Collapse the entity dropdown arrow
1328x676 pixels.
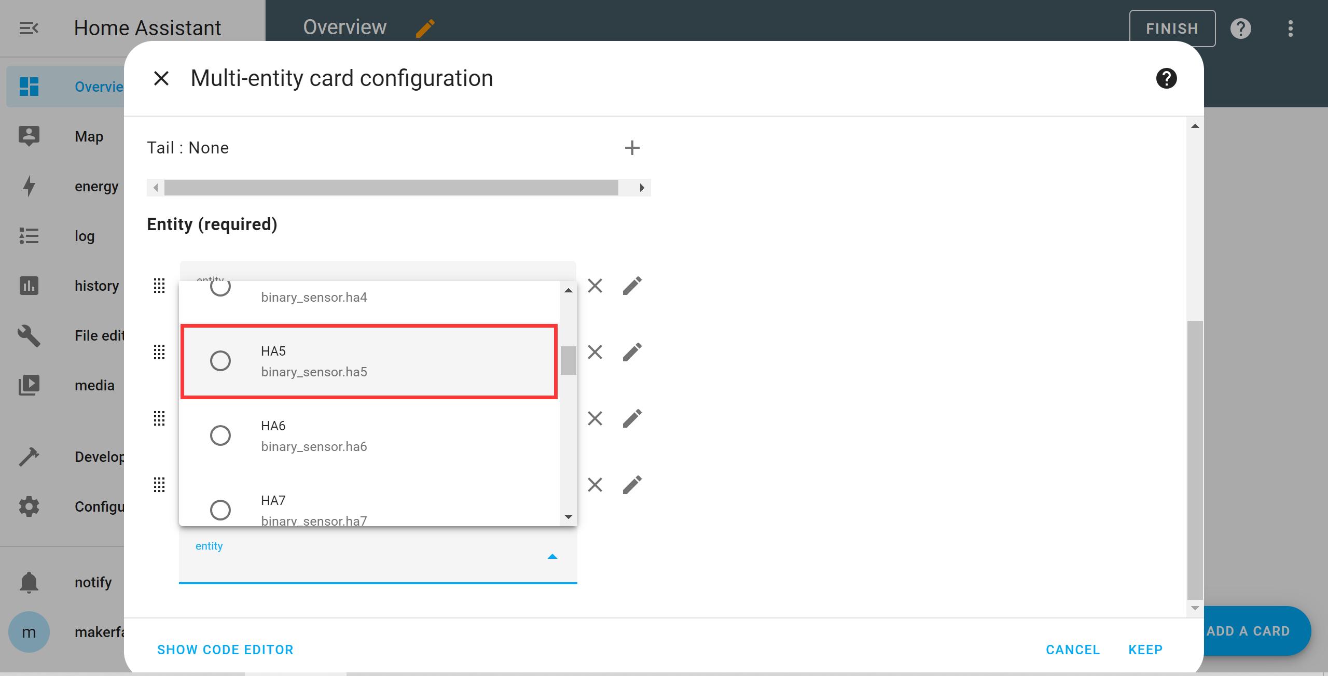pyautogui.click(x=552, y=556)
